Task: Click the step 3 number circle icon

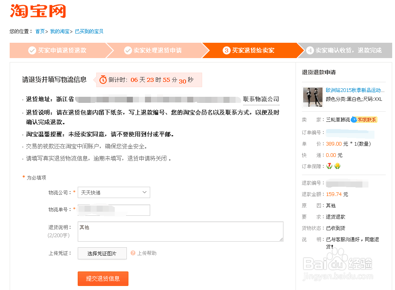Action: [226, 50]
